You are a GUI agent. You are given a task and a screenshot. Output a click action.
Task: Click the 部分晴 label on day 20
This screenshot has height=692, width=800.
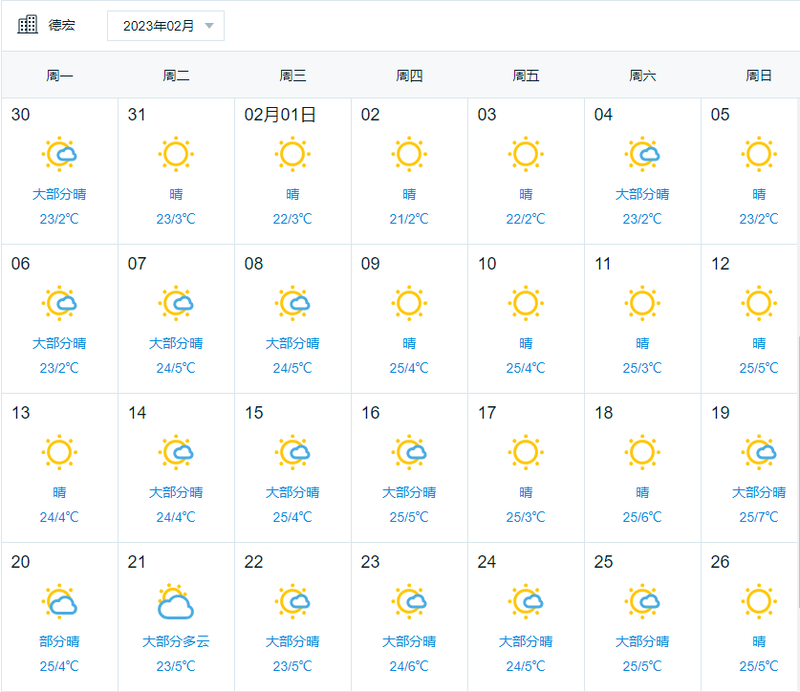click(59, 641)
